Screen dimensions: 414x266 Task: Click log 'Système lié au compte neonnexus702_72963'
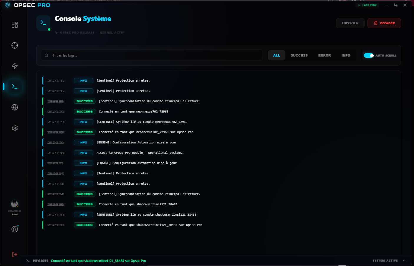[142, 122]
